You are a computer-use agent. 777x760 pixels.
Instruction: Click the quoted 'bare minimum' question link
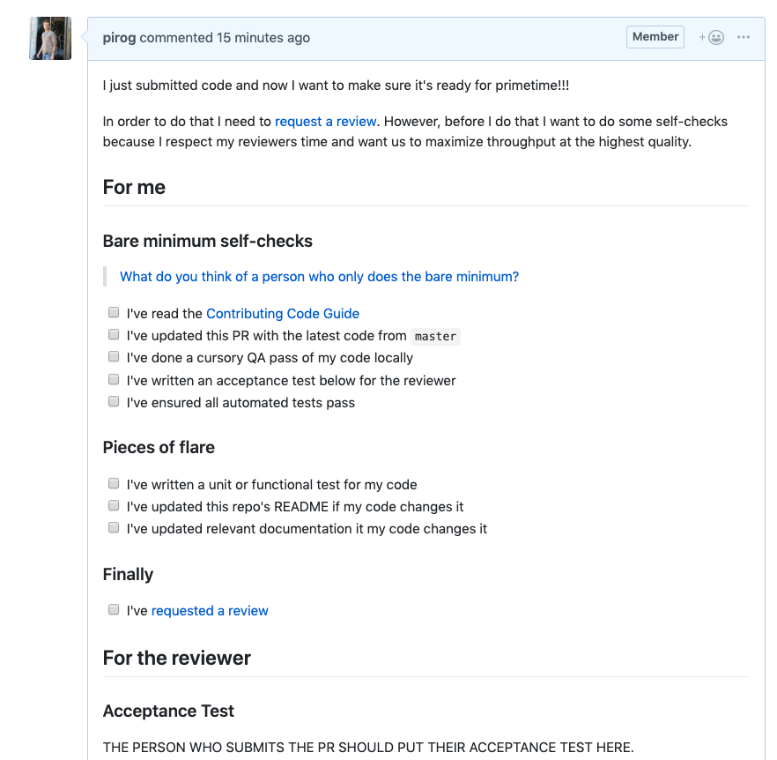(x=319, y=276)
